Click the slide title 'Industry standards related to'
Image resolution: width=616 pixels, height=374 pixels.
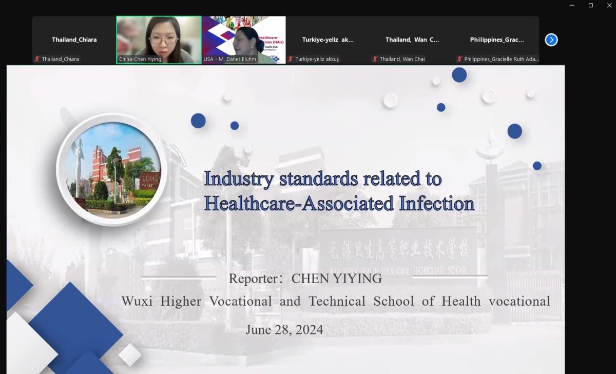pos(323,179)
